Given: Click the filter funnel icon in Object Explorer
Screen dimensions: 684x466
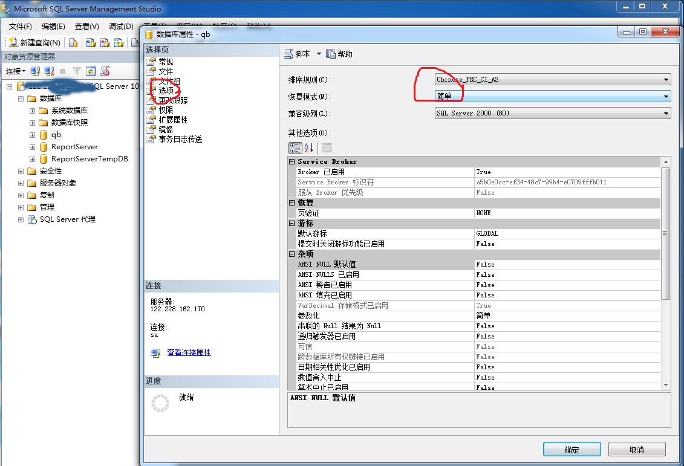Looking at the screenshot, I should [77, 71].
